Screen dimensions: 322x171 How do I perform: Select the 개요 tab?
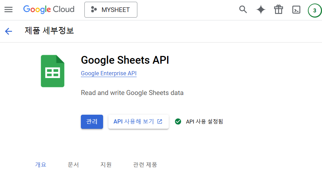click(41, 164)
